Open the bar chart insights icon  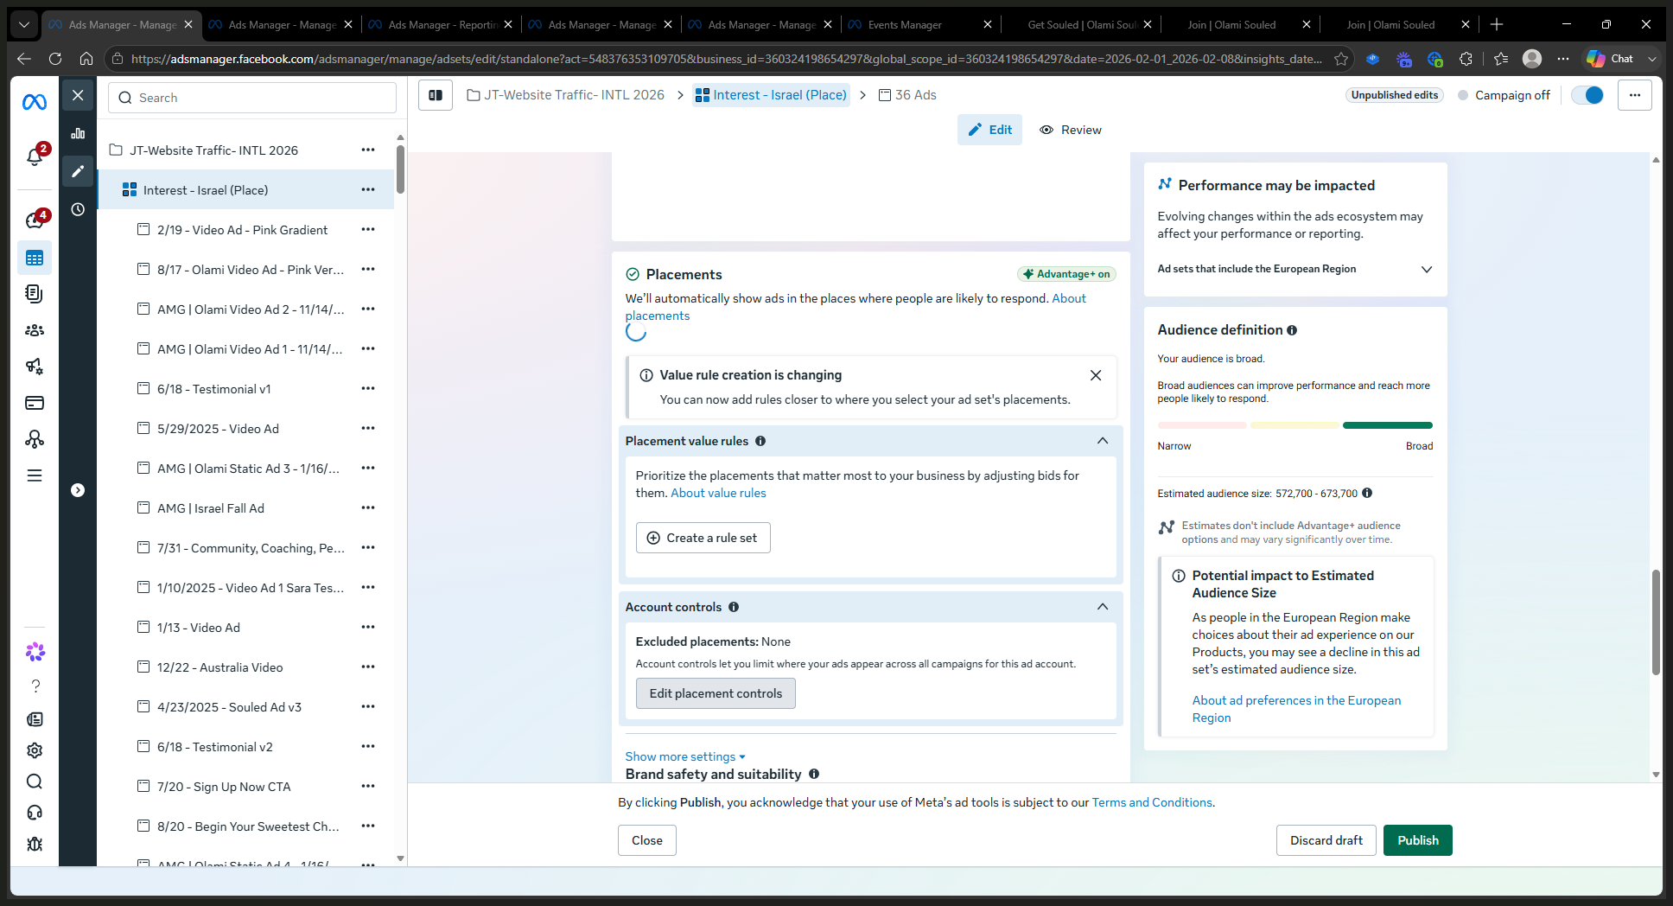[78, 133]
